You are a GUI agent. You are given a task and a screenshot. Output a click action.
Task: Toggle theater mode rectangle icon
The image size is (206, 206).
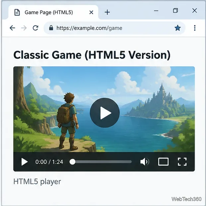pyautogui.click(x=163, y=161)
